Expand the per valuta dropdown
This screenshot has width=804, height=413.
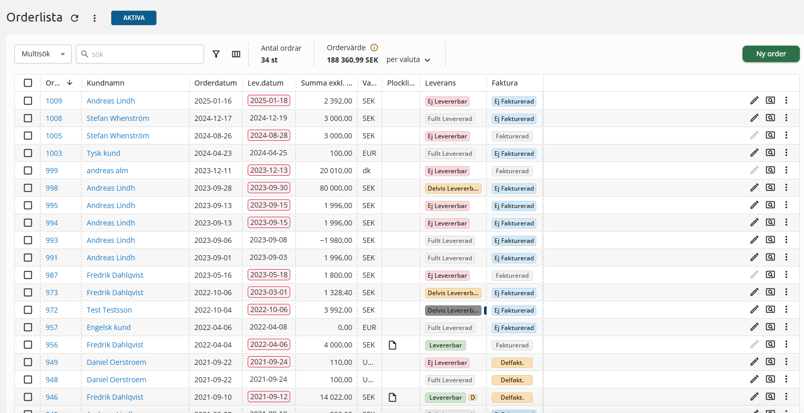(x=408, y=60)
